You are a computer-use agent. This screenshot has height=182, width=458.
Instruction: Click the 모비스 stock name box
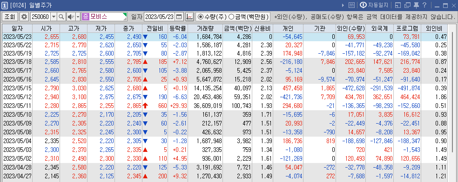[105, 17]
